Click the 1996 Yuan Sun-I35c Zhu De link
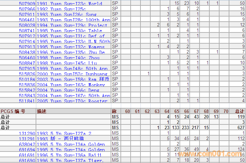 [70, 52]
